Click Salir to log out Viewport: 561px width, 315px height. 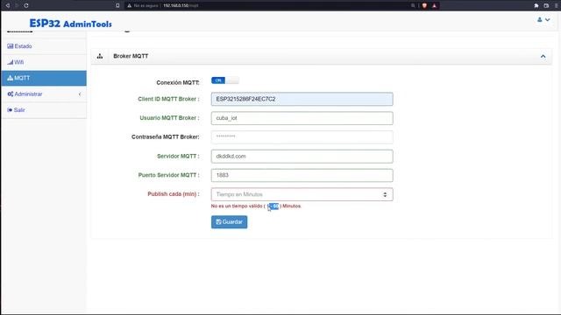[x=44, y=110]
